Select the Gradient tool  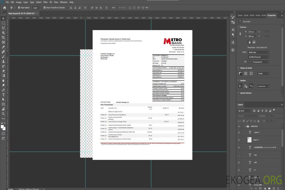coord(3,76)
